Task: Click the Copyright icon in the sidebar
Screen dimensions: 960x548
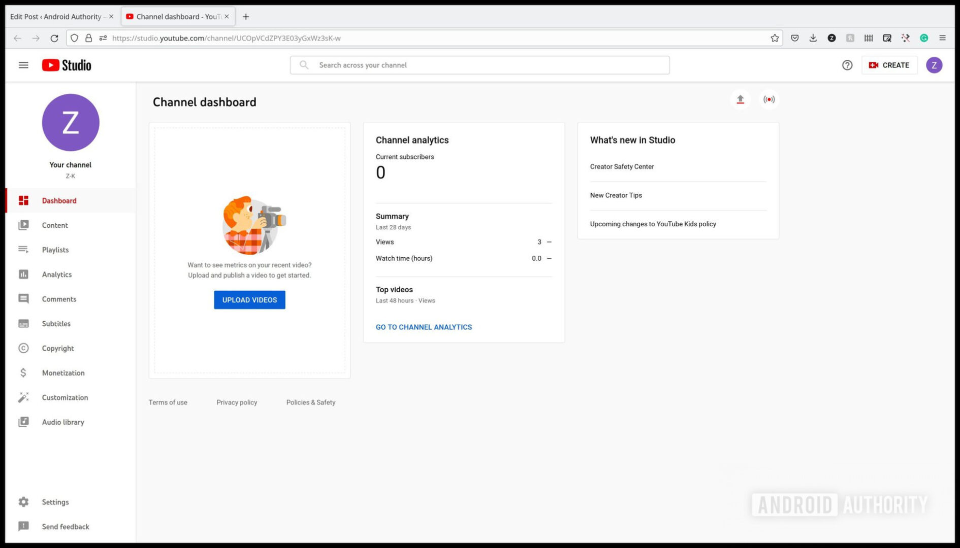Action: tap(23, 348)
